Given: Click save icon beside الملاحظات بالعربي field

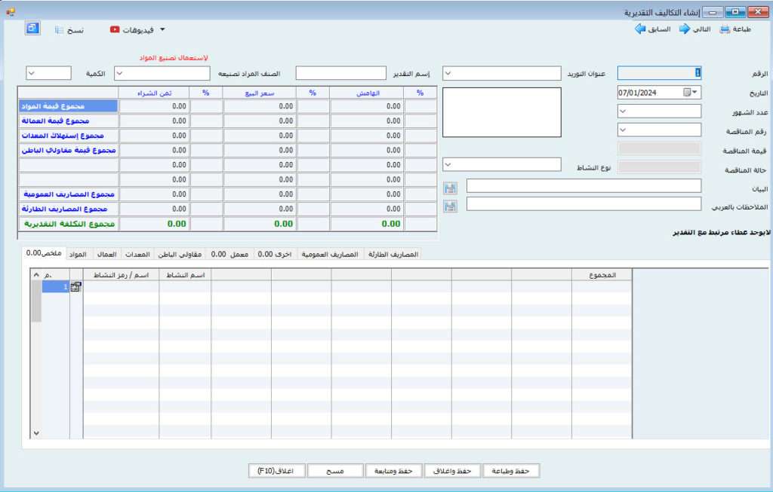Looking at the screenshot, I should (x=451, y=205).
